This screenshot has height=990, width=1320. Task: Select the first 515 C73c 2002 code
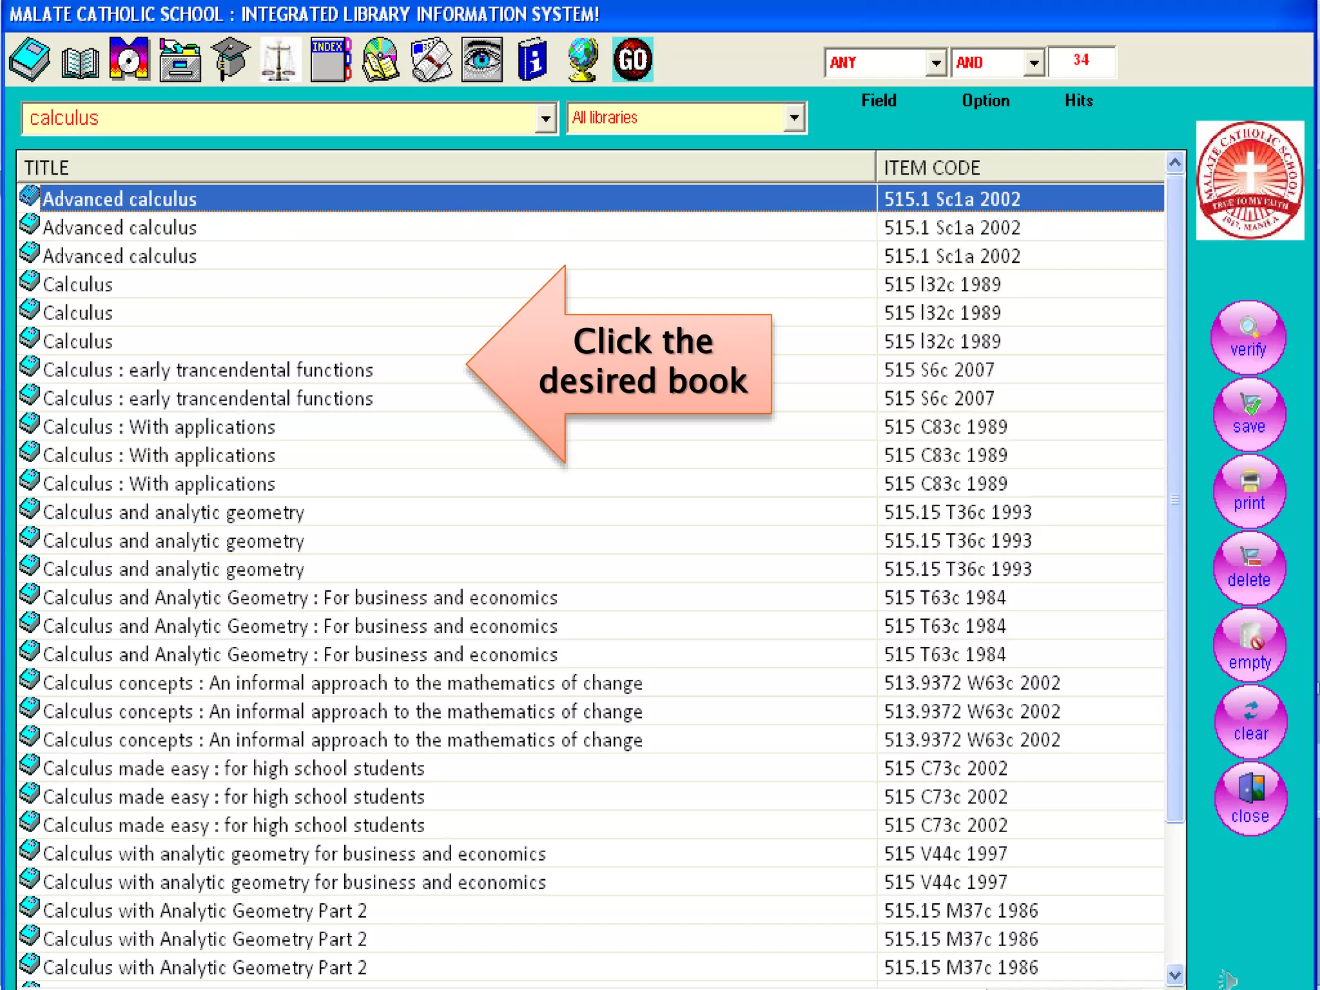946,768
